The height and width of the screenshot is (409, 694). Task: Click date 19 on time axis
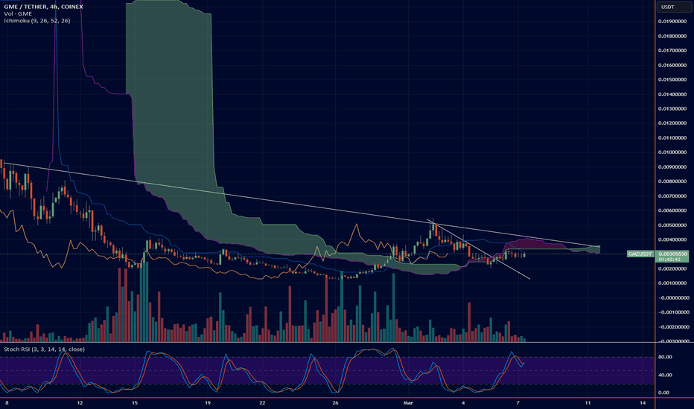pos(208,403)
